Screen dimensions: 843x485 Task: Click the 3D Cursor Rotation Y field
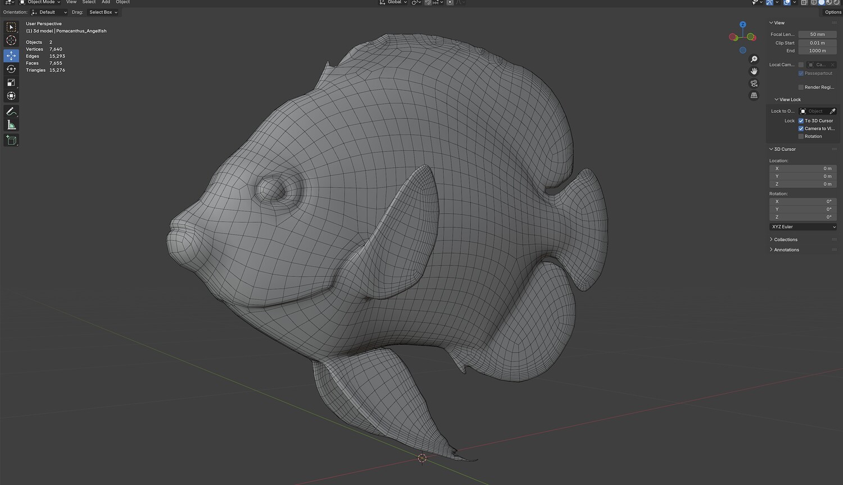point(803,209)
